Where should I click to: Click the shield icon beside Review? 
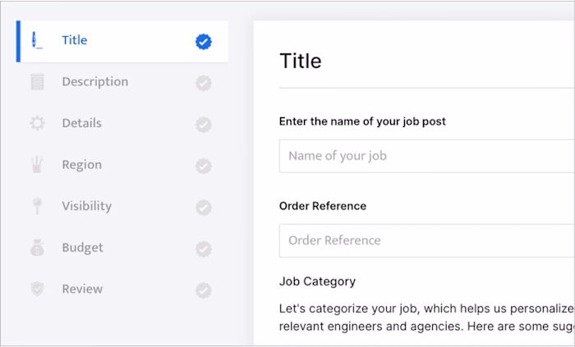pos(37,290)
